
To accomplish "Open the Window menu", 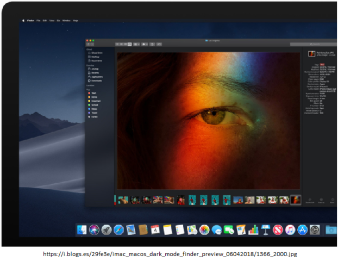I will [66, 21].
